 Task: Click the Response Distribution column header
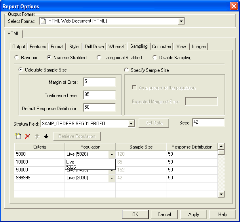pos(192,147)
